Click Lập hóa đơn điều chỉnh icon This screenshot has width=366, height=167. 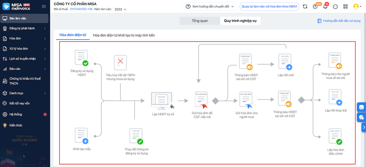click(x=335, y=137)
